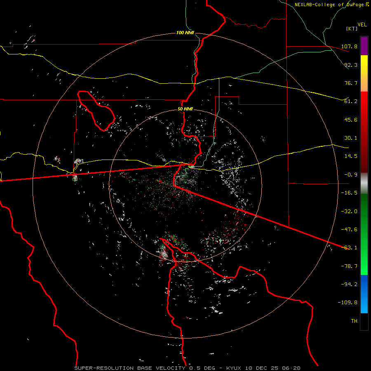Viewport: 371px width, 371px height.
Task: Click the -32.0 velocity scale value
Action: pos(349,211)
